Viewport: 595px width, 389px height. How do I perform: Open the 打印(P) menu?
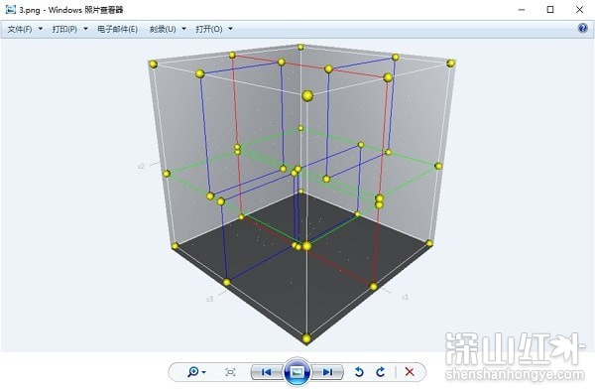click(64, 29)
